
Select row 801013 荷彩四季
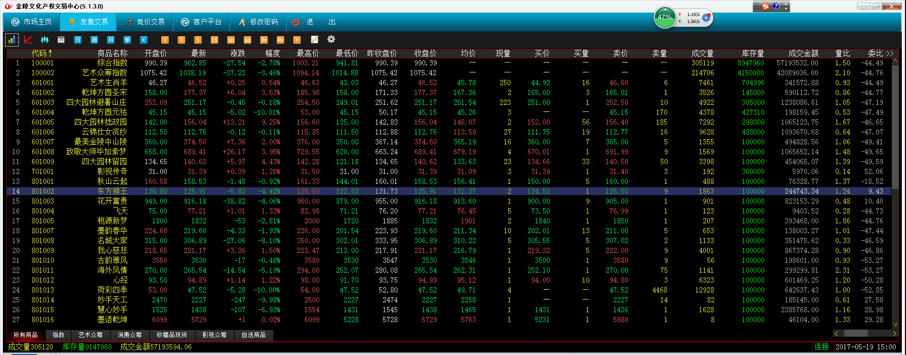449,290
